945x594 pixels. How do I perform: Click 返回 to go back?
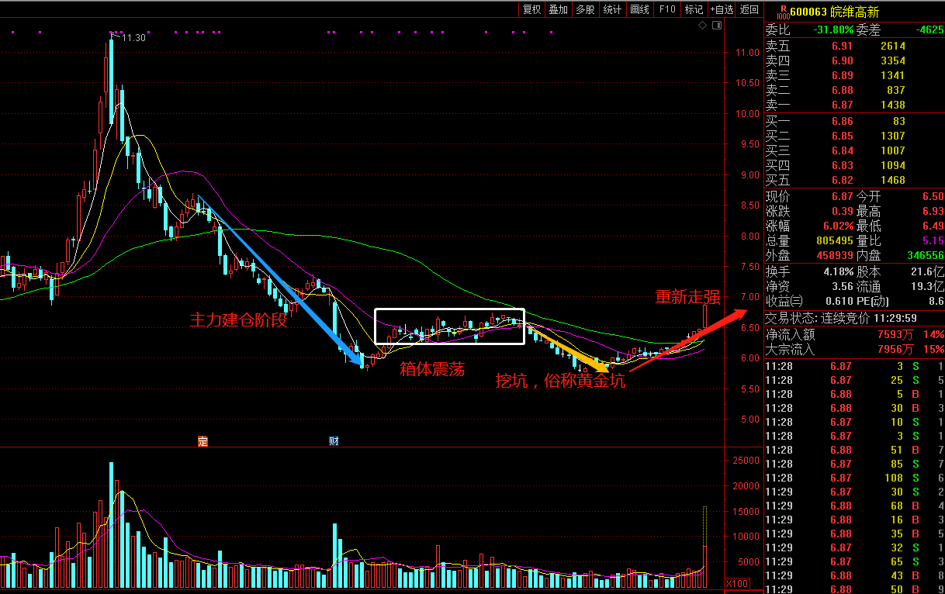749,9
